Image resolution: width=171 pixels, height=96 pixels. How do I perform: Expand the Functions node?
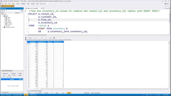[5, 22]
